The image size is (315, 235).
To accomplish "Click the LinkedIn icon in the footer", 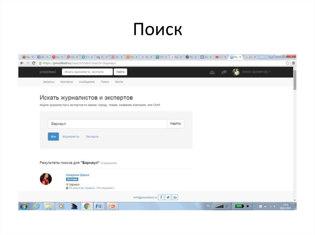I will point(175,197).
